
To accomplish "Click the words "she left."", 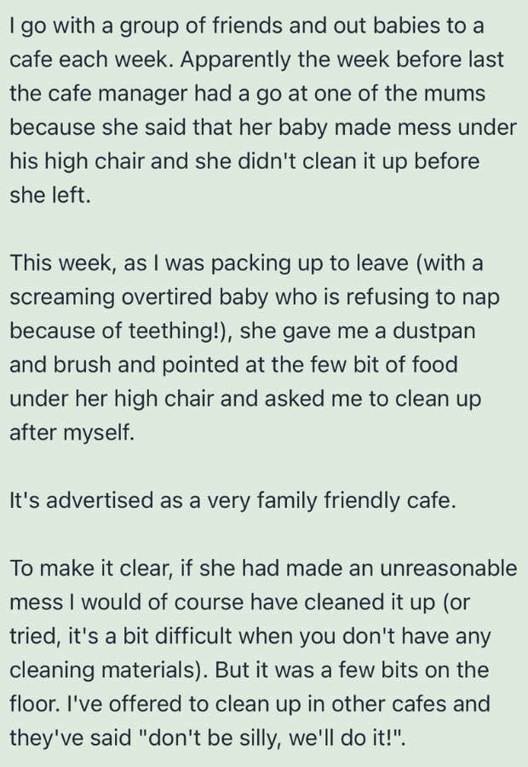I will (x=49, y=195).
